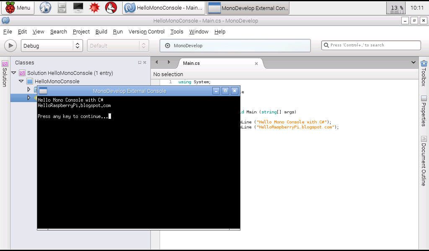Screen dimensions: 429x251
Task: Open the File menu
Action: pos(8,32)
